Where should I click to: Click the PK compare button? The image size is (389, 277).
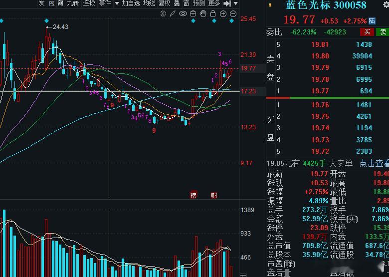pos(51,3)
